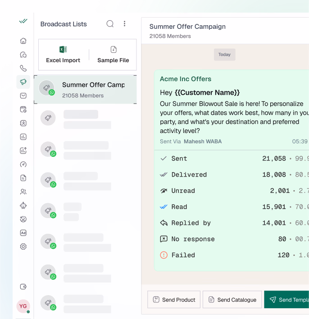Image resolution: width=309 pixels, height=319 pixels.
Task: Click the Ad icon in sidebar
Action: click(23, 233)
